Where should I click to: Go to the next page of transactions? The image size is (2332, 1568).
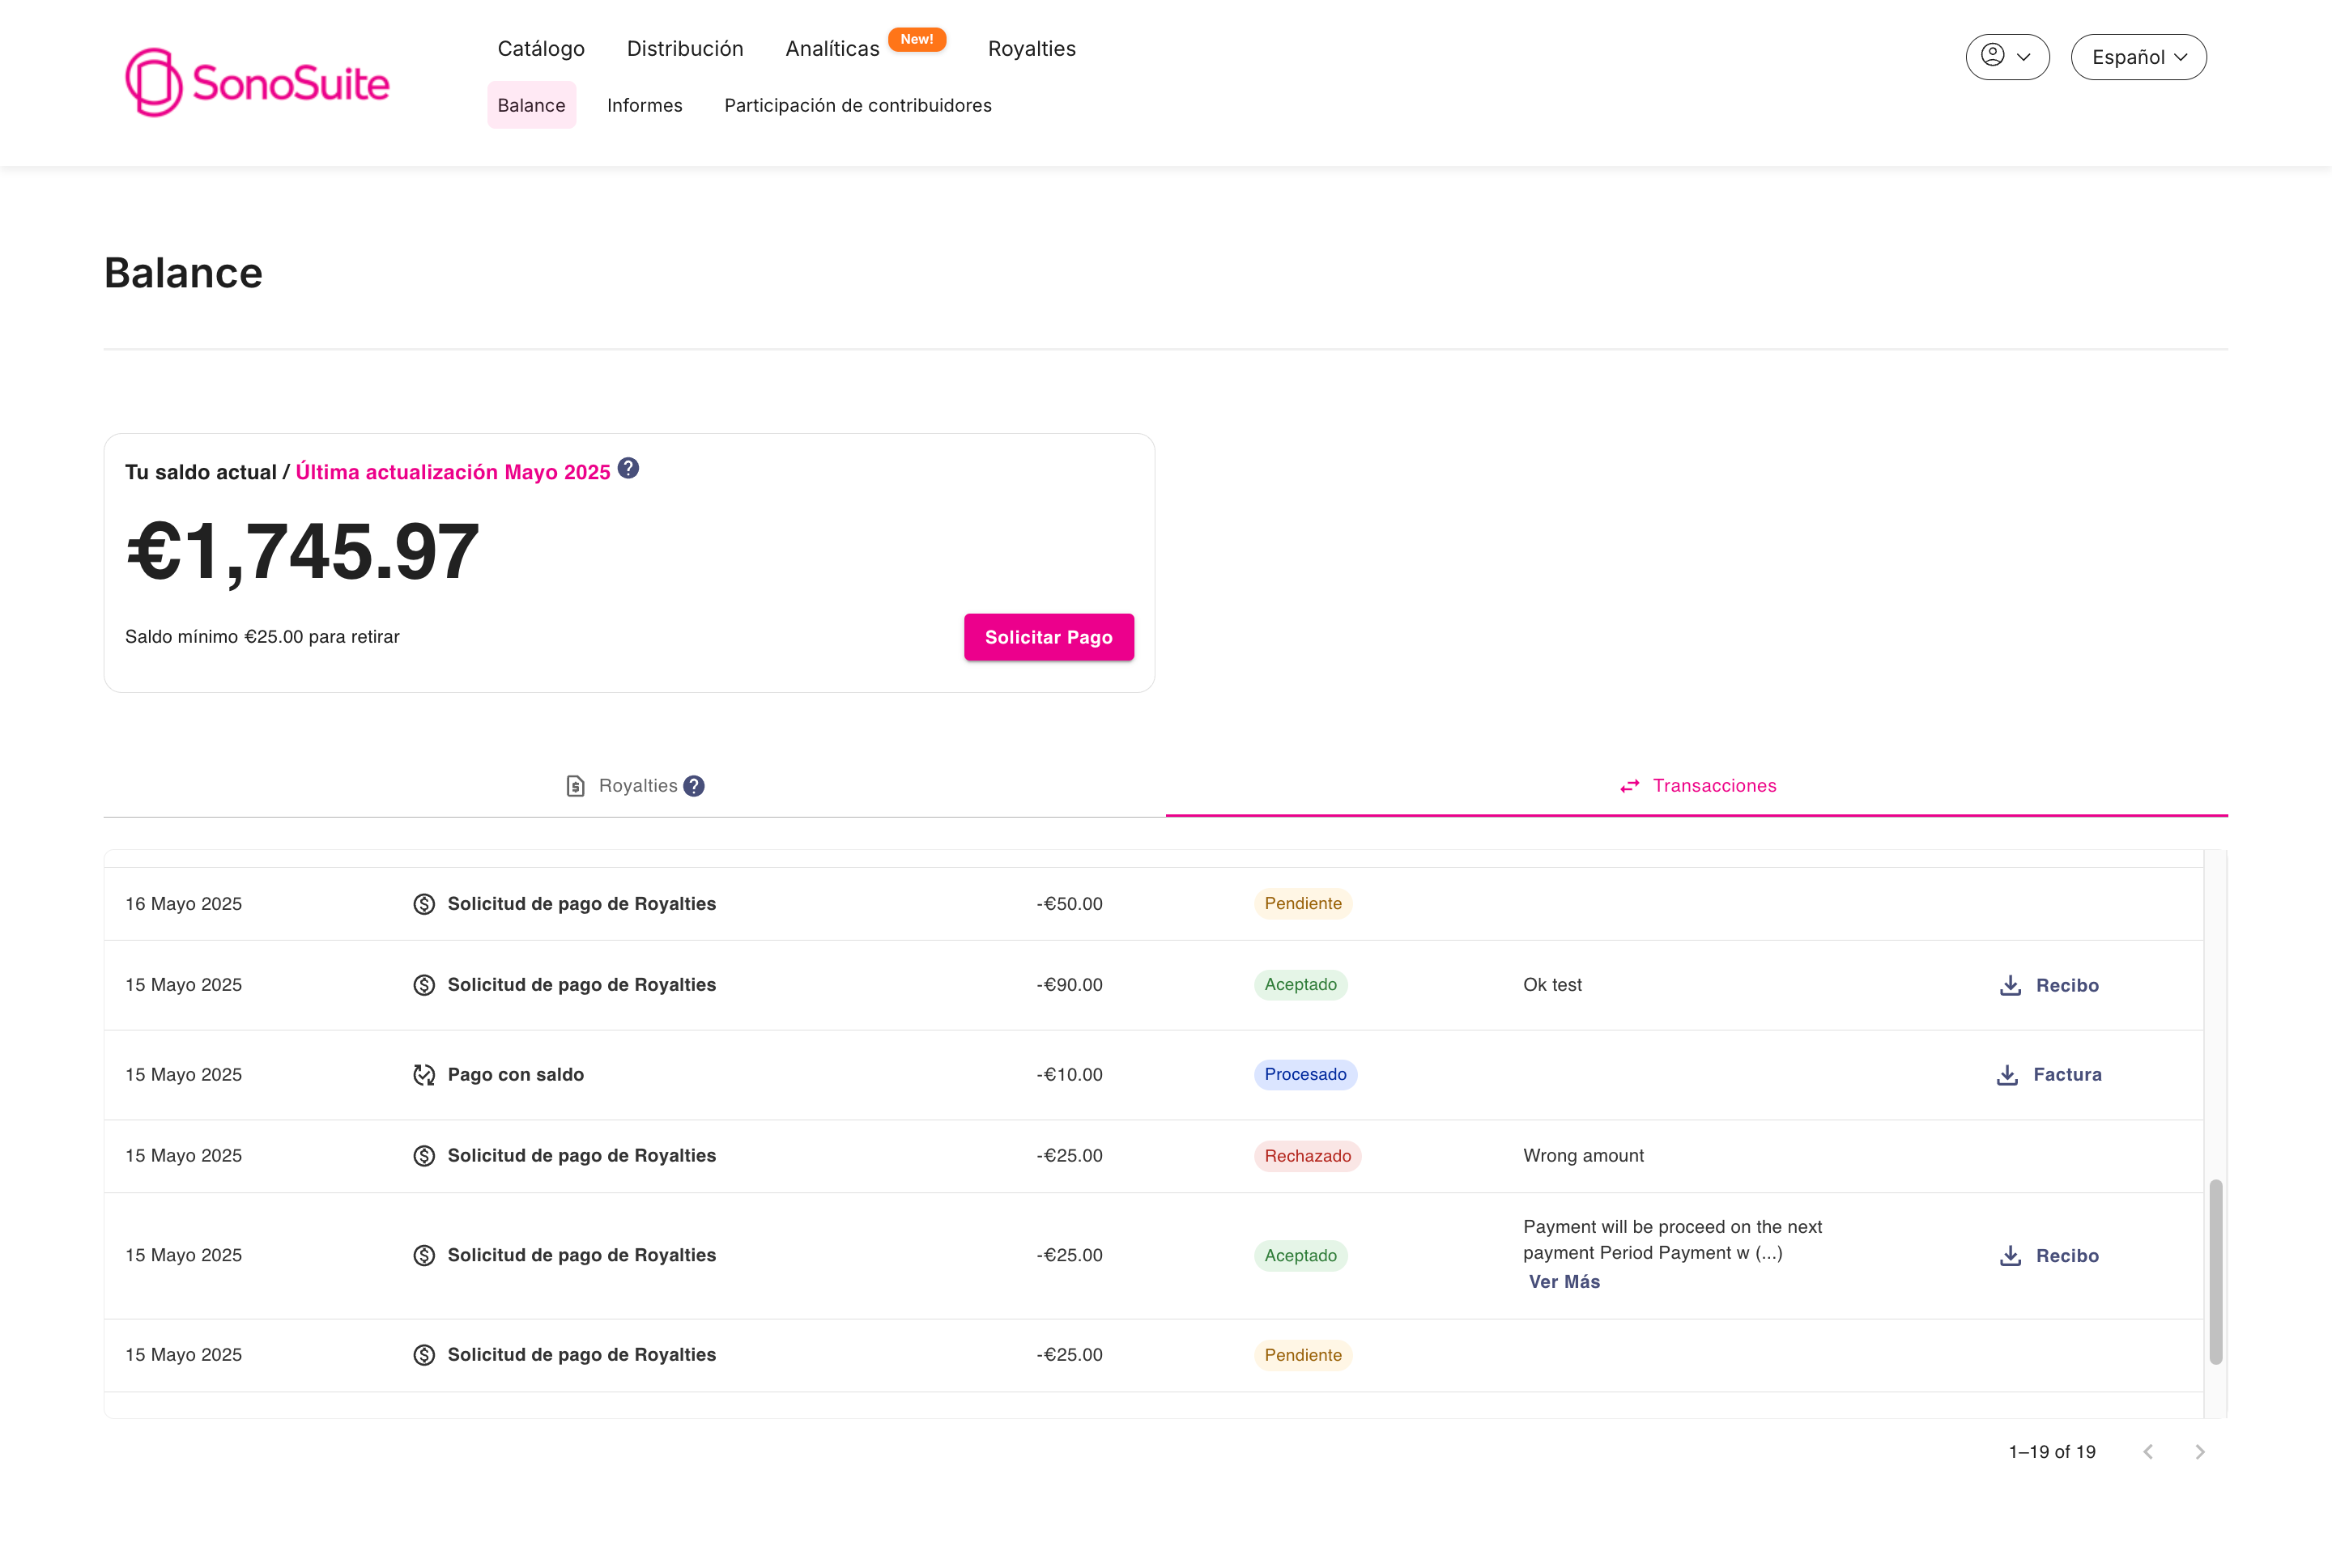pos(2200,1452)
